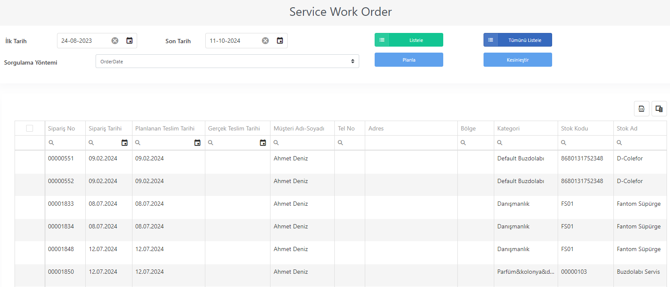
Task: Open calendar in Sipariş Tarihi filter
Action: click(124, 143)
